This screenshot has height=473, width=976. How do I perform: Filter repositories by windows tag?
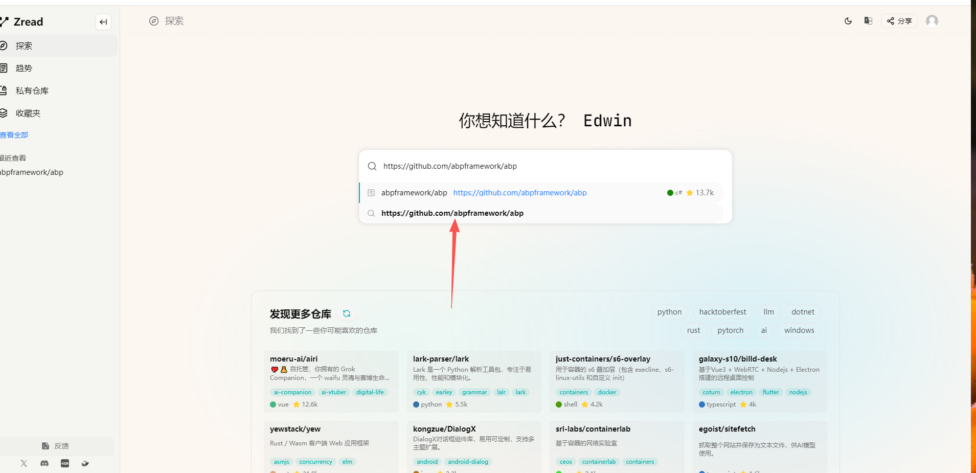coord(799,330)
